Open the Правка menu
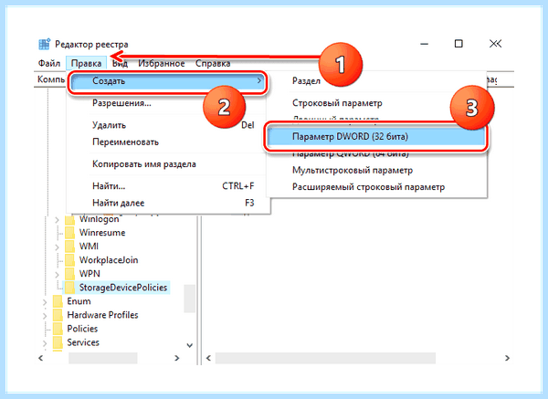The height and width of the screenshot is (399, 548). point(86,63)
